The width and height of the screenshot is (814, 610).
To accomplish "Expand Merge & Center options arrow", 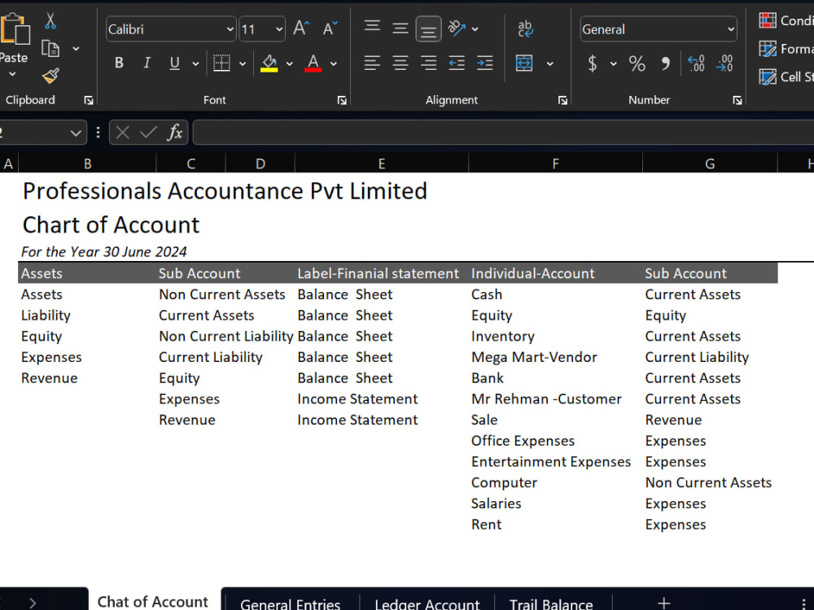I will coord(549,63).
